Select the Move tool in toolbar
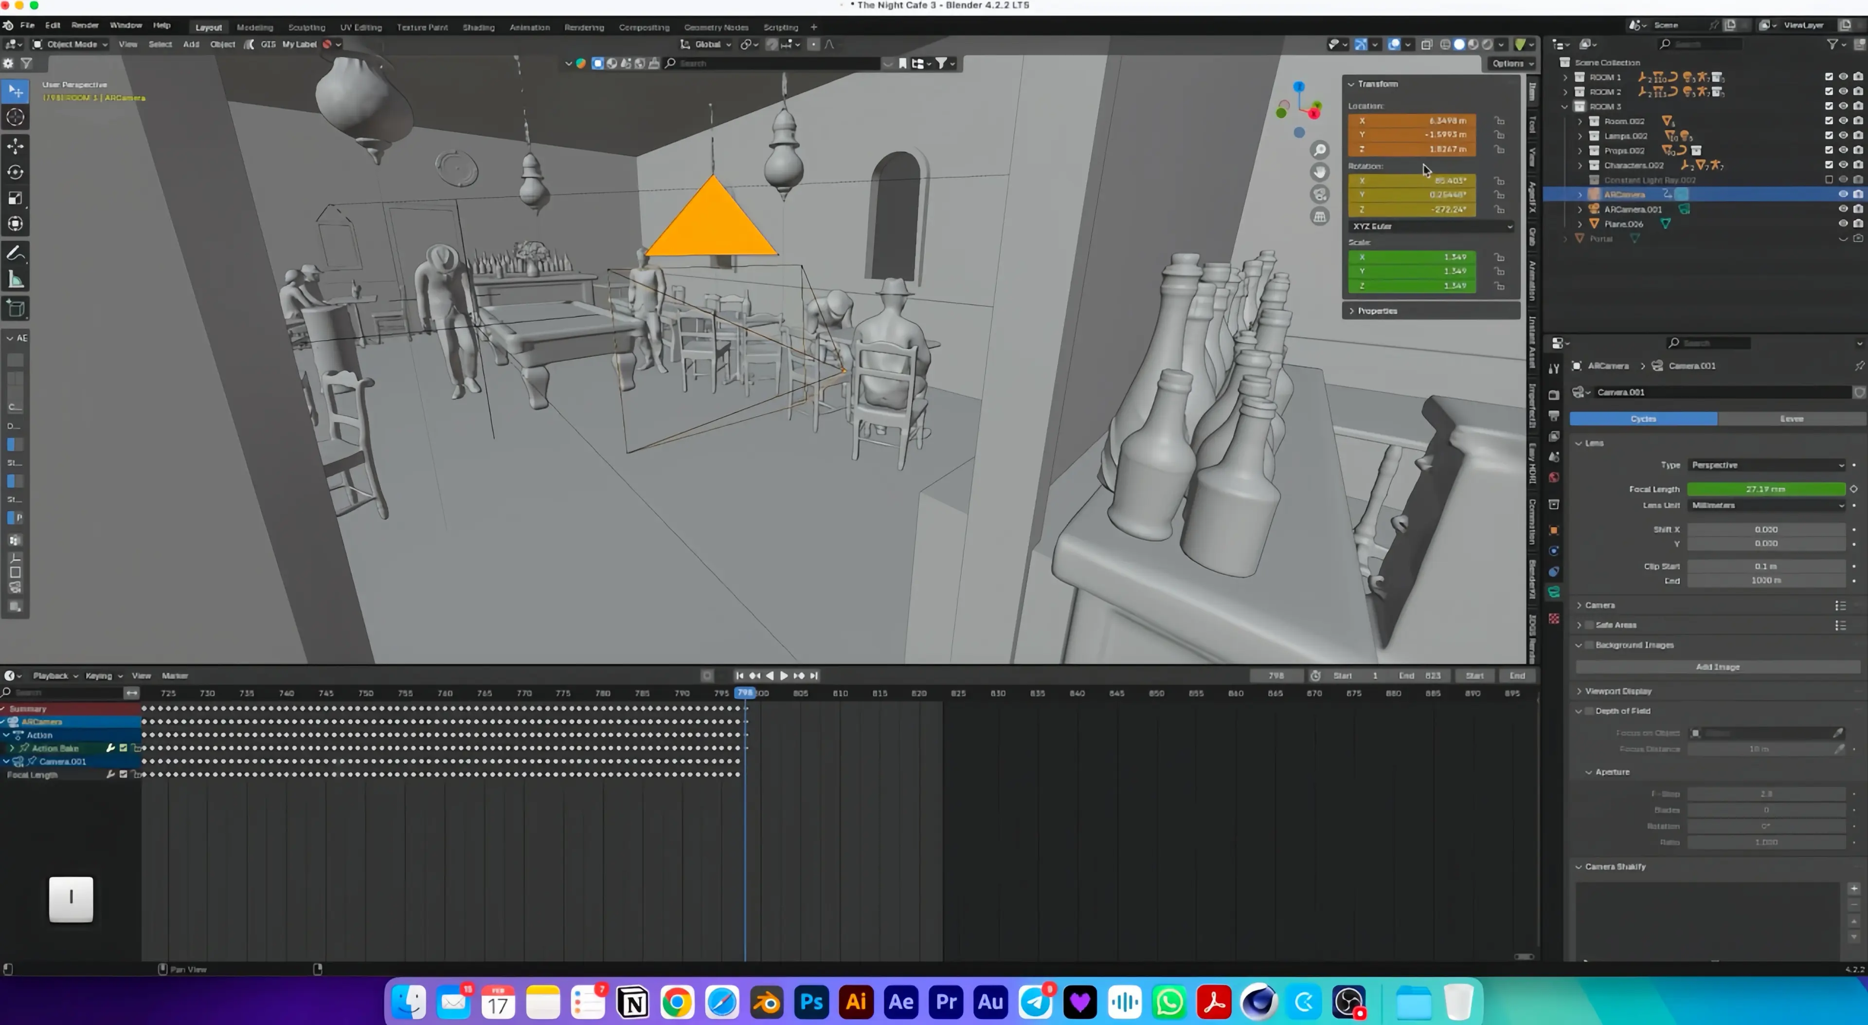Viewport: 1868px width, 1025px height. [15, 146]
